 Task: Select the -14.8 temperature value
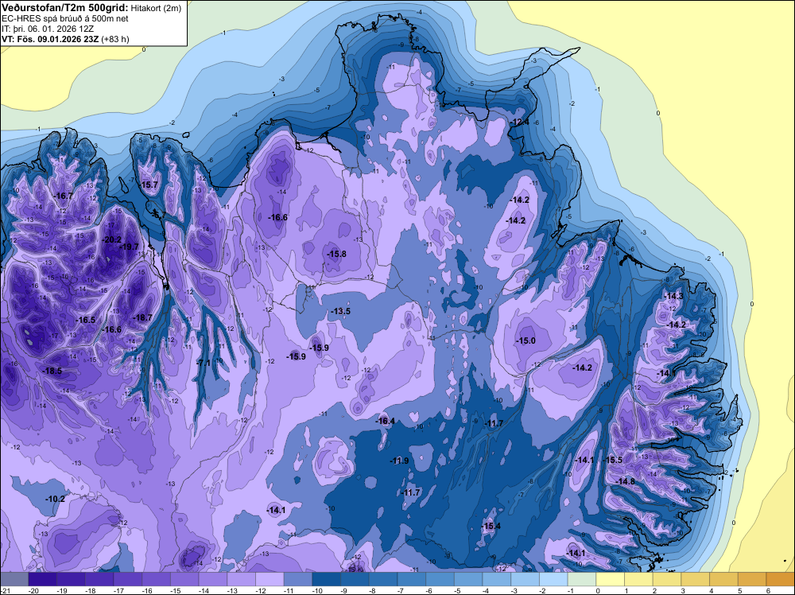[625, 481]
